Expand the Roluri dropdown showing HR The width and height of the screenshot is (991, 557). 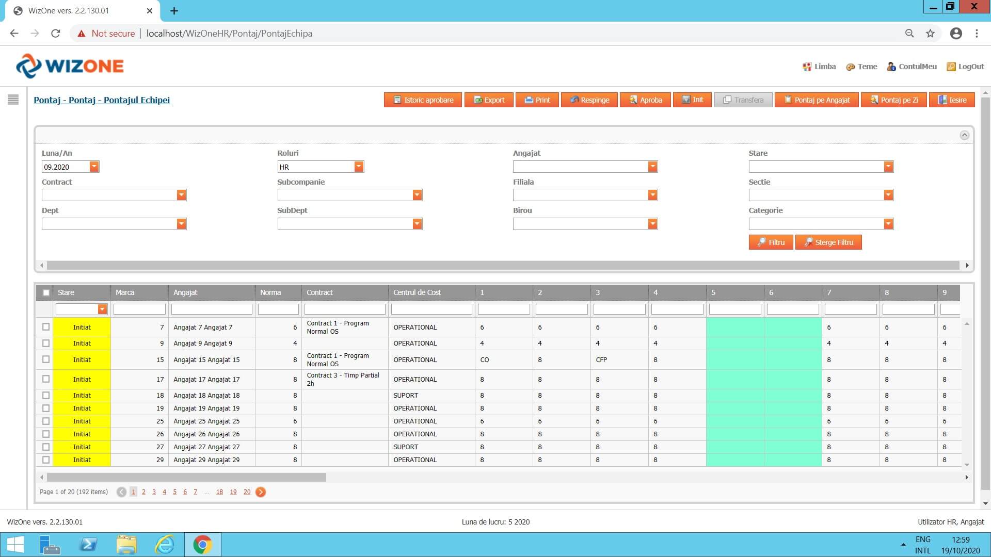coord(359,167)
